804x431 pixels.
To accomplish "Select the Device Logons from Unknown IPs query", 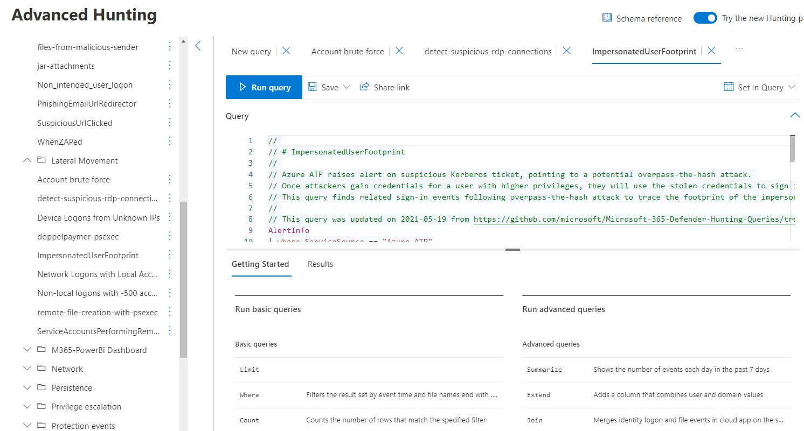I will (x=99, y=217).
